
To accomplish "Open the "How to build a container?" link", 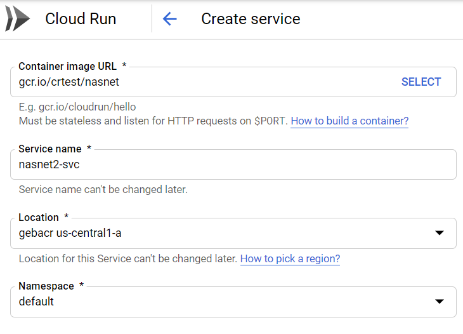I will [x=349, y=121].
